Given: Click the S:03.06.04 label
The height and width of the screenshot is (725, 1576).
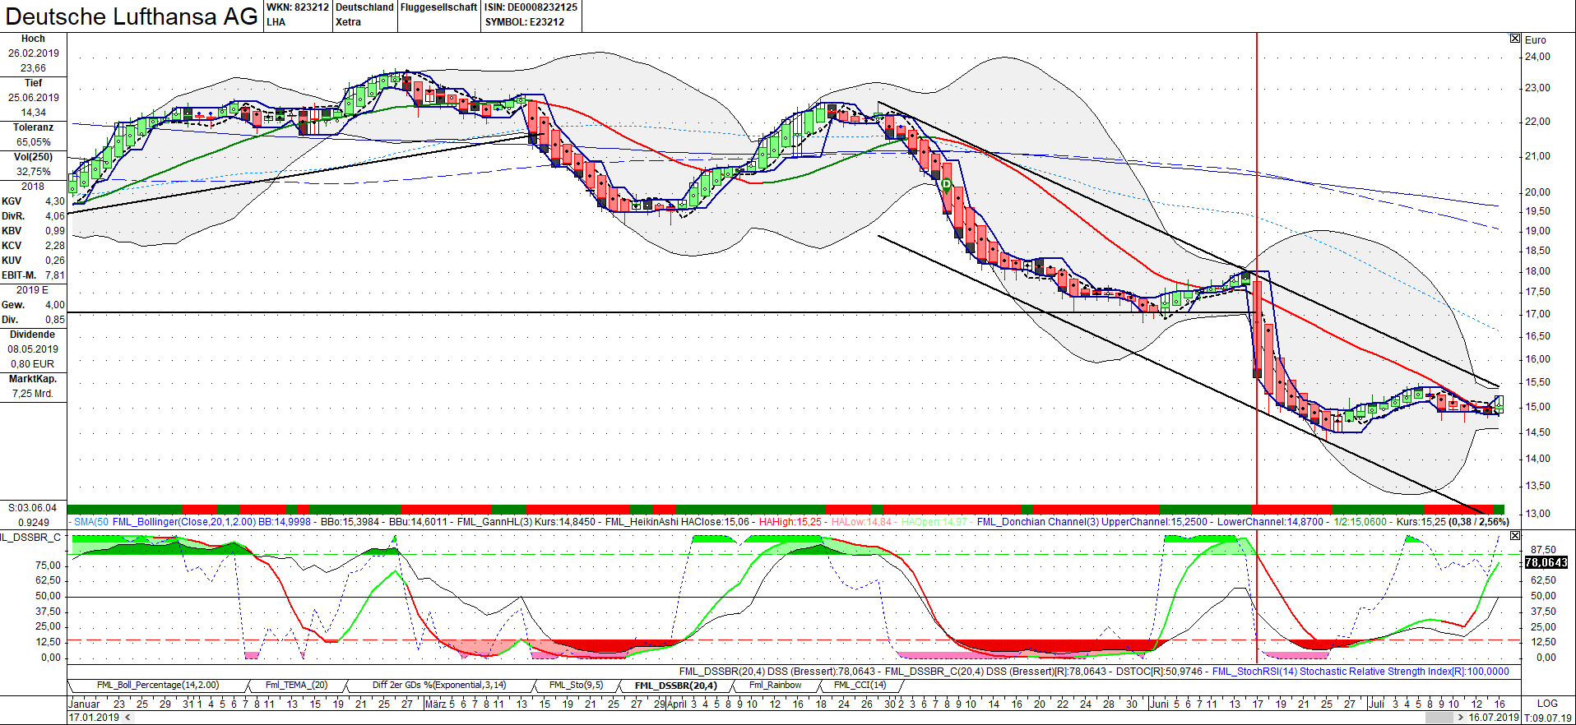Looking at the screenshot, I should (x=33, y=508).
